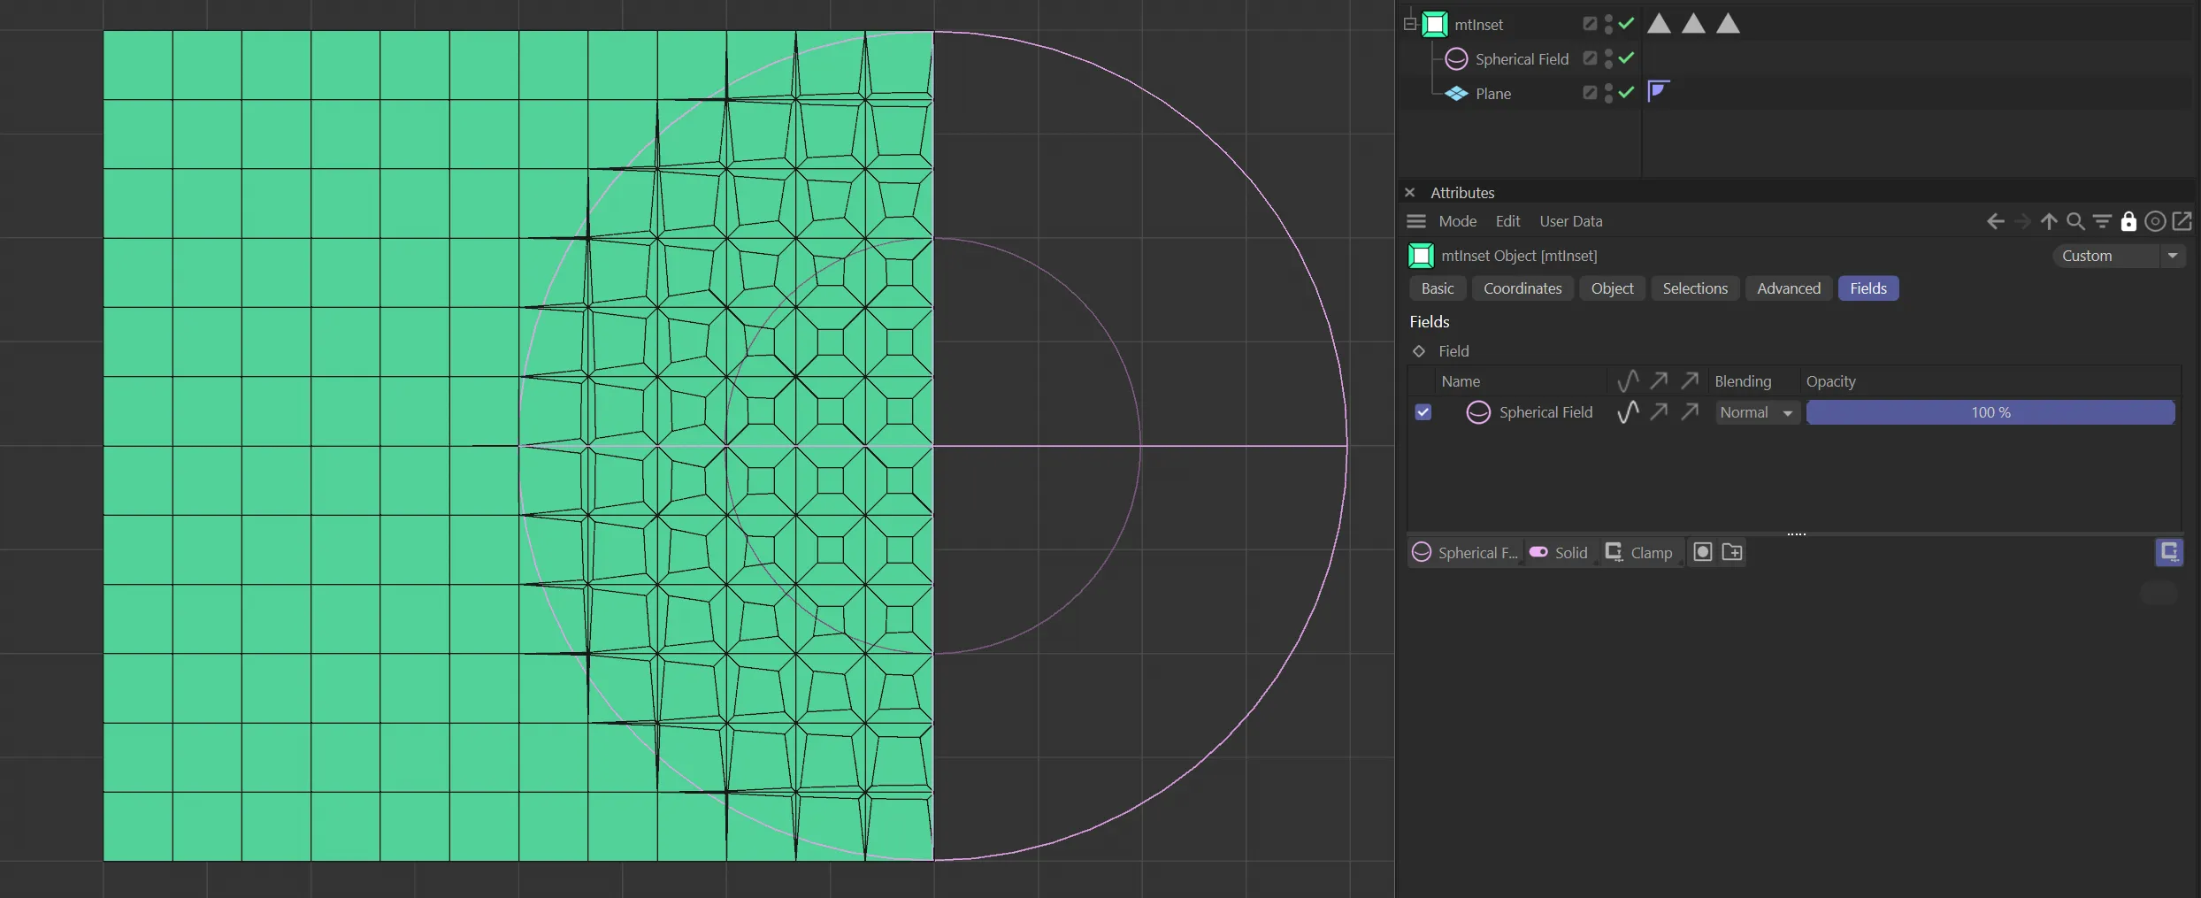Toggle the mtInset visibility dots

pyautogui.click(x=1608, y=25)
